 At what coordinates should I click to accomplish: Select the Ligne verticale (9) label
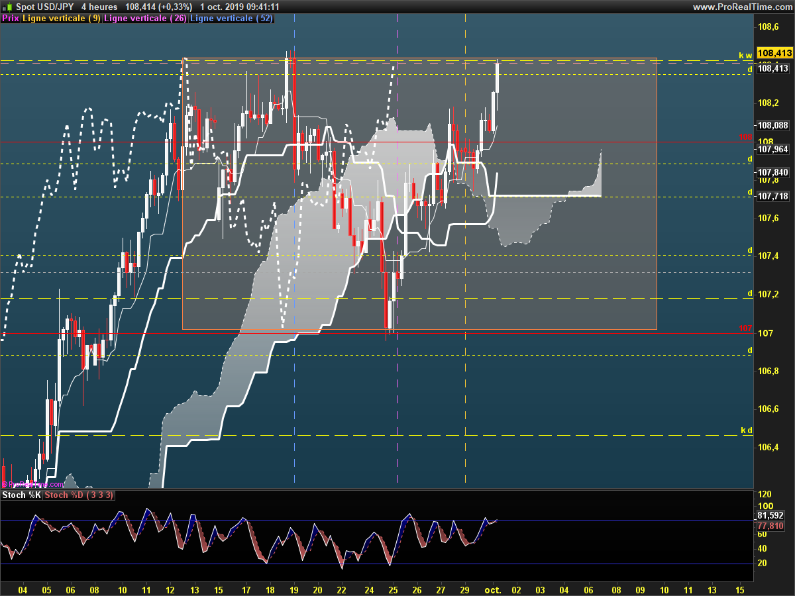point(62,19)
